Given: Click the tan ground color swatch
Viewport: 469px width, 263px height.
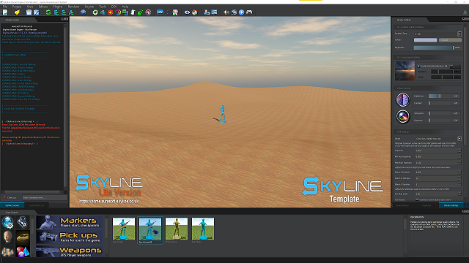Looking at the screenshot, I should click(x=450, y=40).
